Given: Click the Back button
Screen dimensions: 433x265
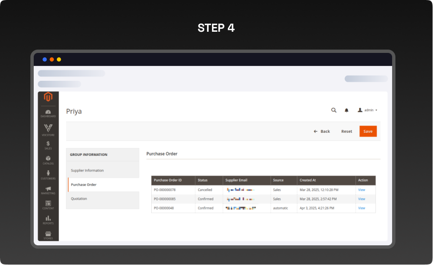Looking at the screenshot, I should click(x=322, y=131).
